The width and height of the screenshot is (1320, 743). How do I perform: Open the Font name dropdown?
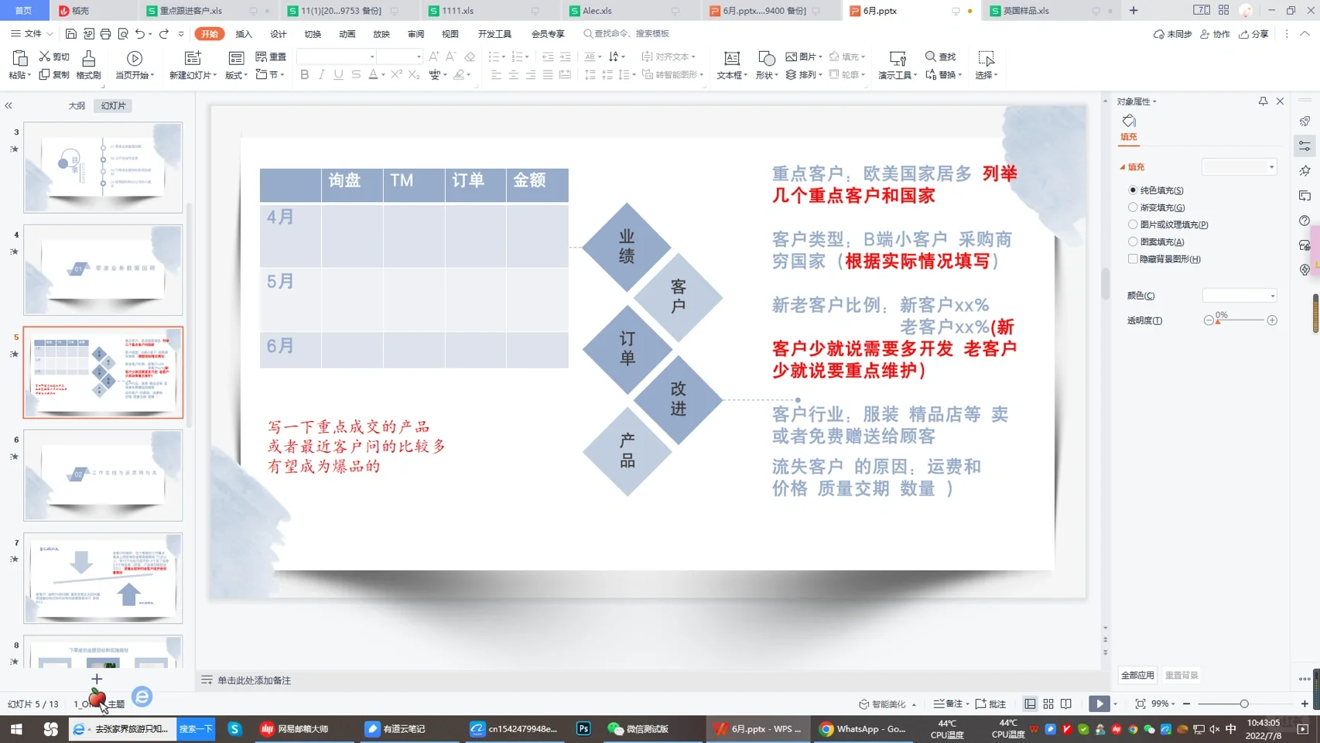pyautogui.click(x=372, y=56)
